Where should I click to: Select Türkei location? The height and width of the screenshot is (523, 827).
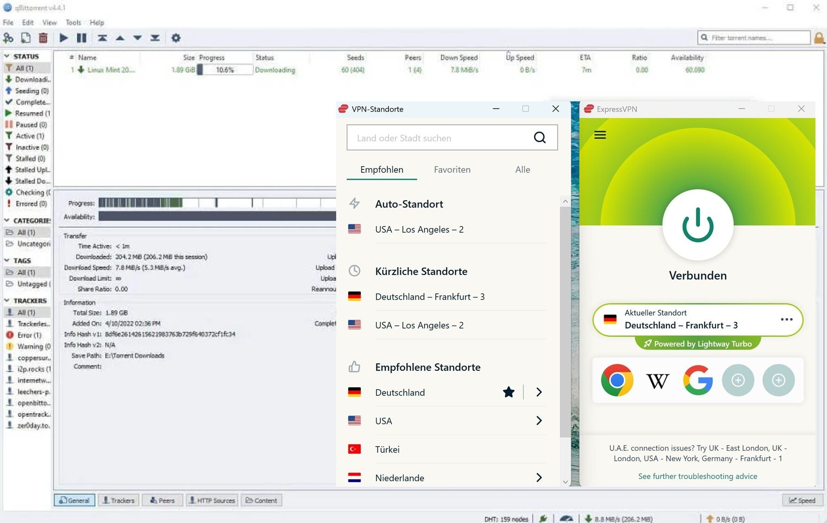click(x=447, y=449)
